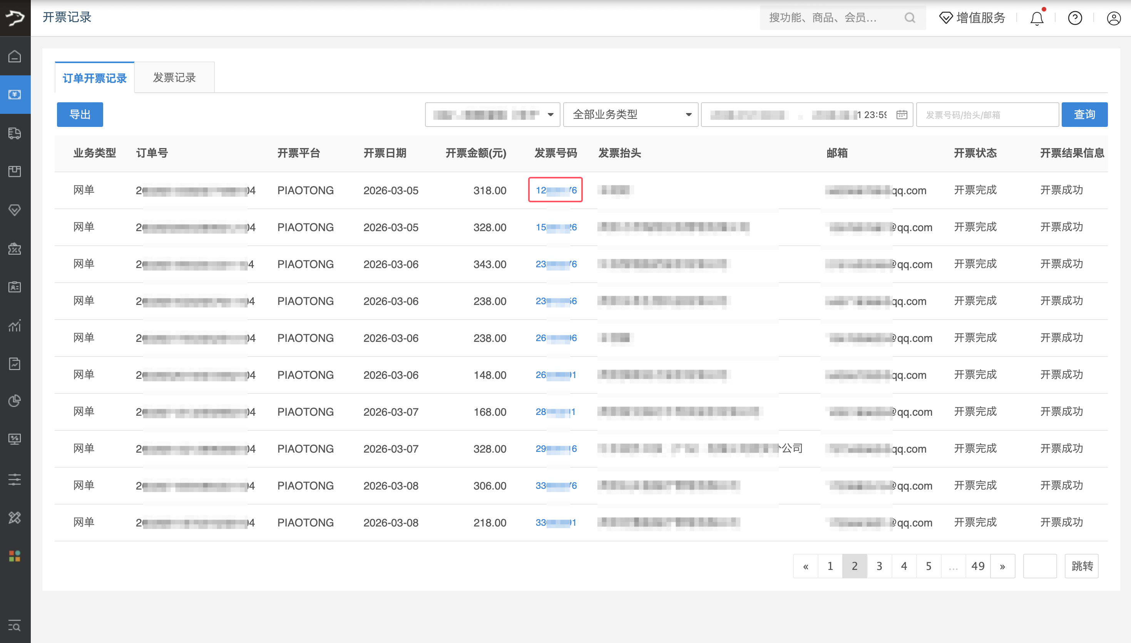Click the page number jump input box
The width and height of the screenshot is (1131, 643).
click(x=1040, y=566)
